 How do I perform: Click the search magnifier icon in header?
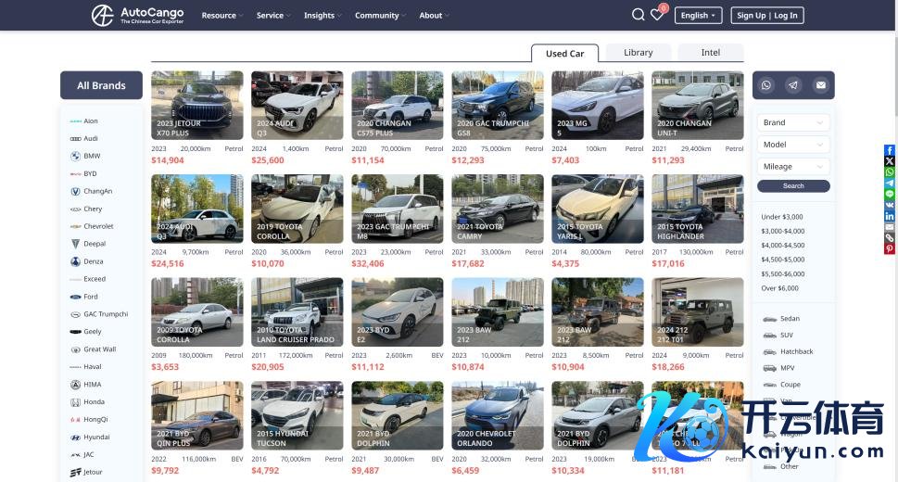(638, 15)
